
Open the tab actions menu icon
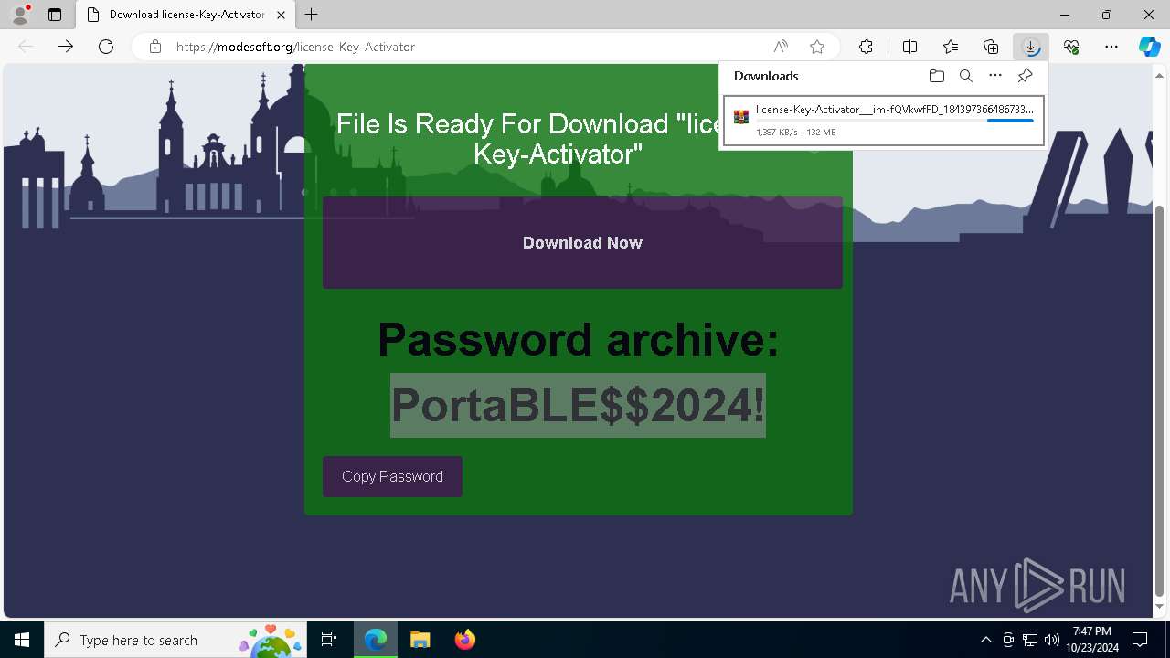pyautogui.click(x=55, y=15)
